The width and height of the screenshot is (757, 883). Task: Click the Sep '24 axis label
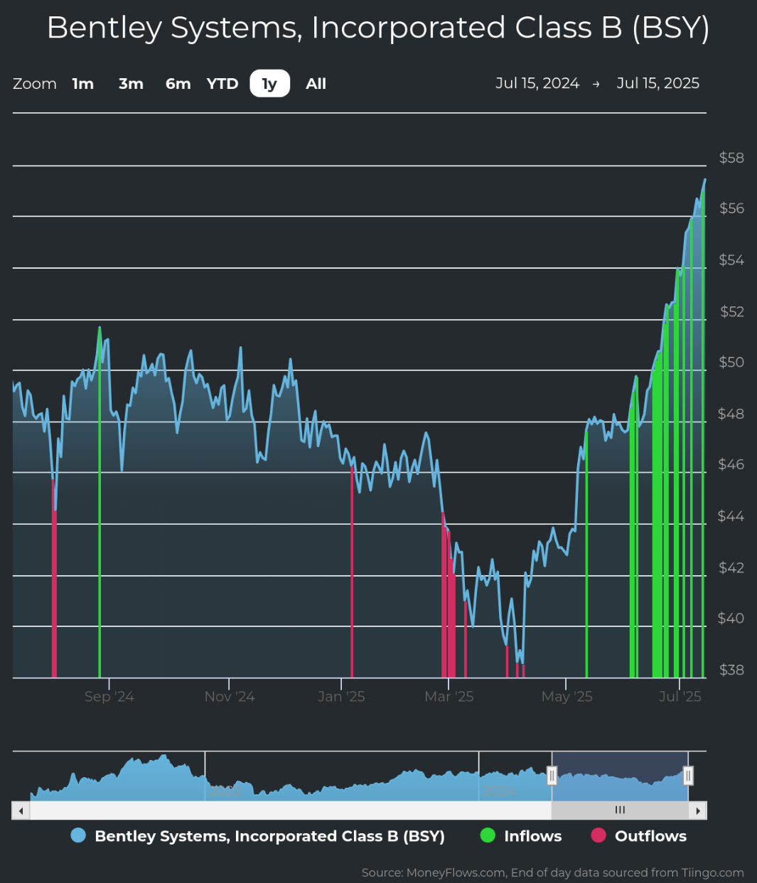pos(109,697)
